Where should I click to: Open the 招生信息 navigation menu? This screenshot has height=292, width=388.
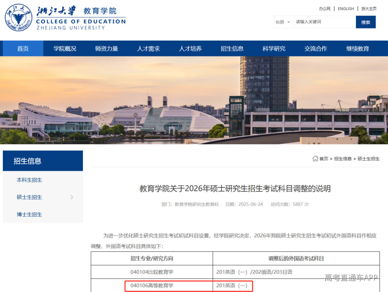232,49
